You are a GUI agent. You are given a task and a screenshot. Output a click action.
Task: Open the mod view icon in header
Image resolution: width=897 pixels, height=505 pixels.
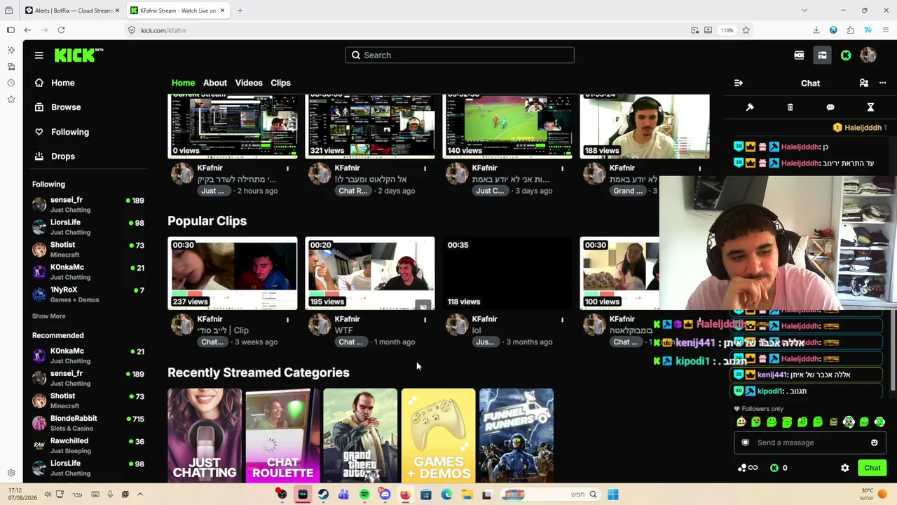[799, 55]
